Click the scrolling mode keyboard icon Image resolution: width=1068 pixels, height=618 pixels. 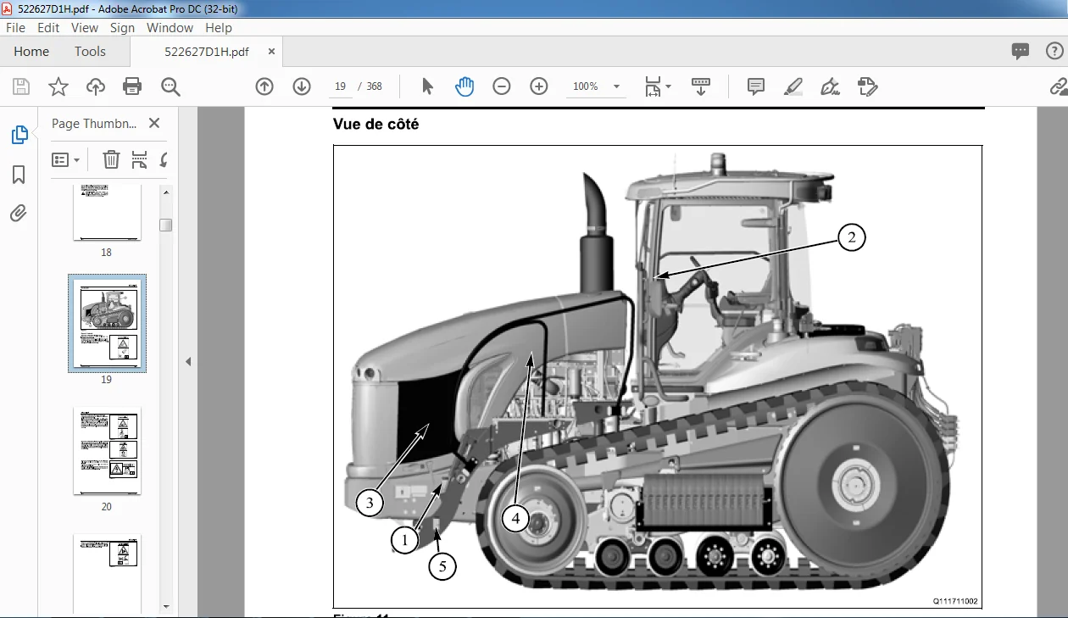click(x=701, y=86)
